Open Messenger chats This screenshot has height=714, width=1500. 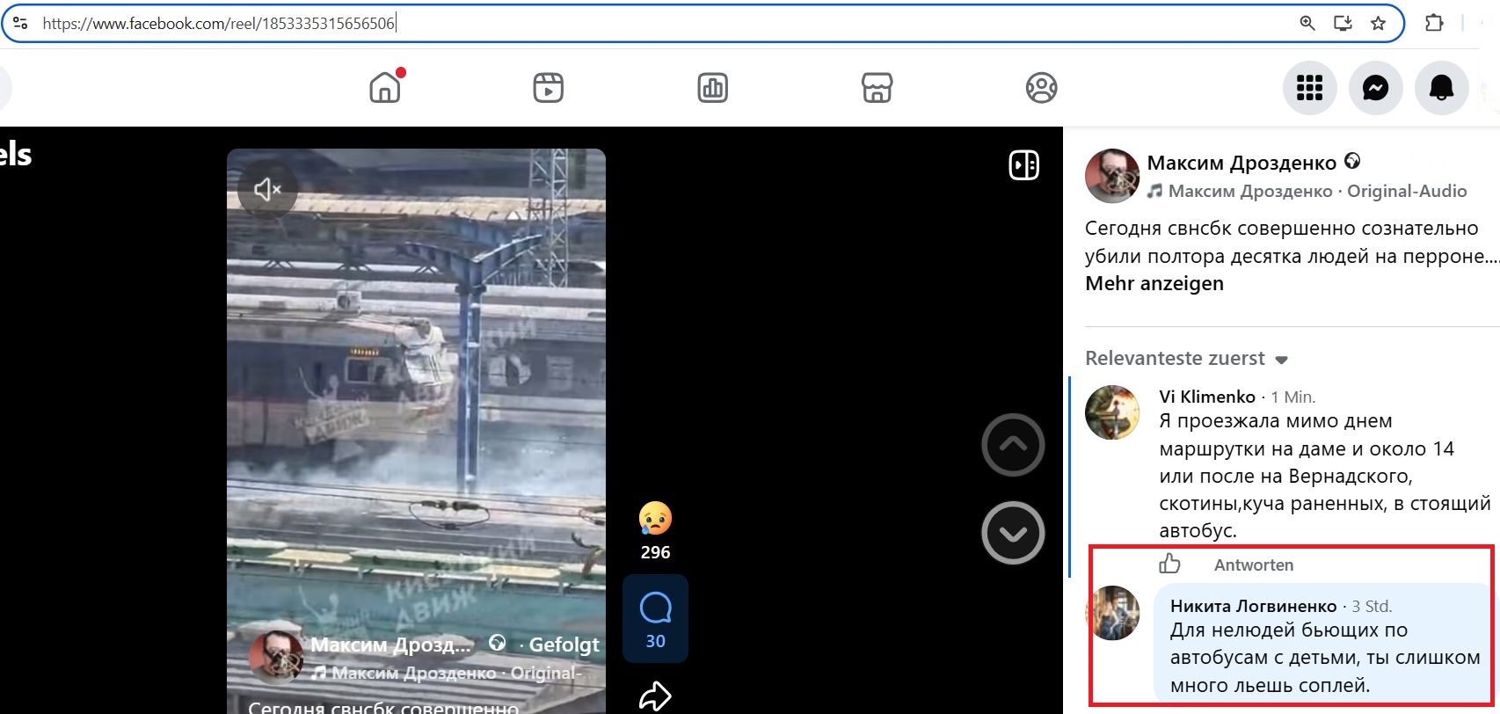click(1376, 88)
